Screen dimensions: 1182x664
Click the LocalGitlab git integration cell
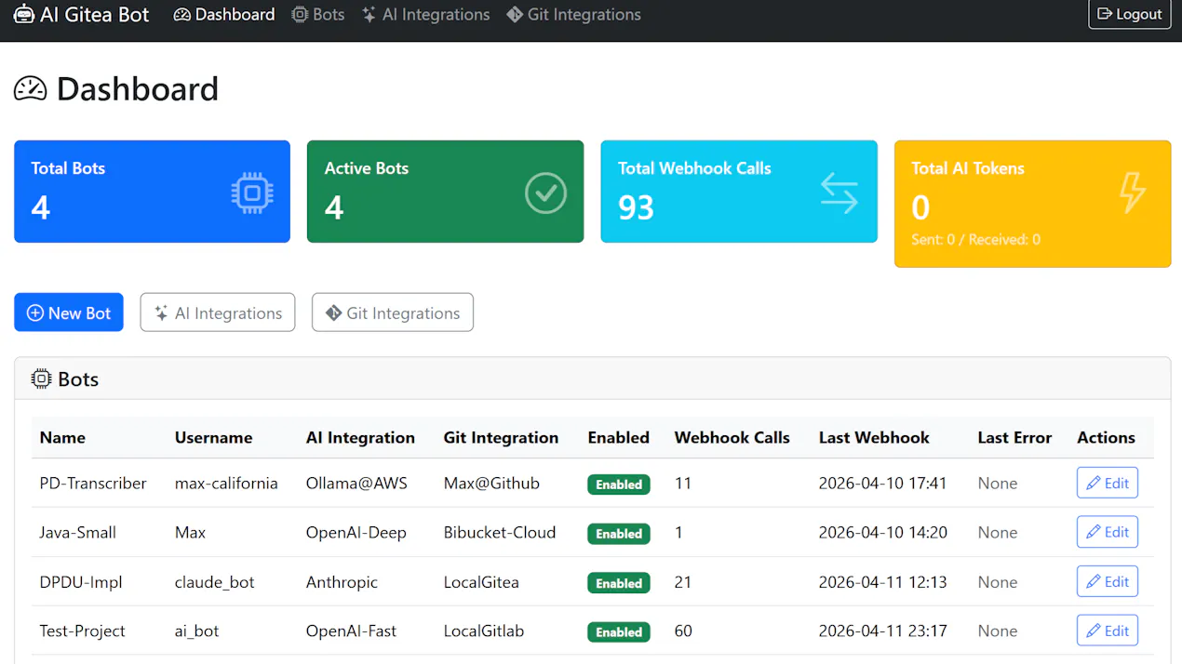click(484, 631)
